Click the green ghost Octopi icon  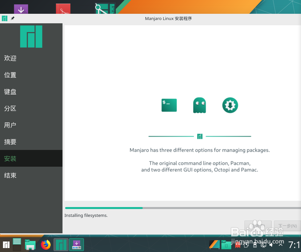199,105
